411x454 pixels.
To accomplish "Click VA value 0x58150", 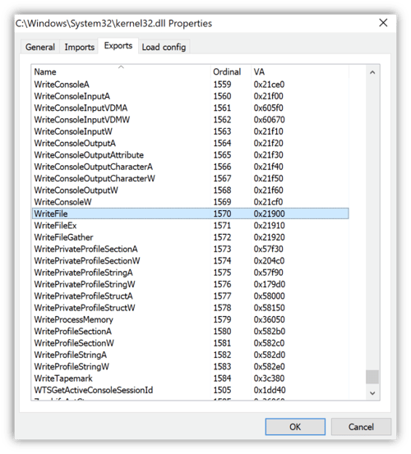I will click(x=270, y=308).
